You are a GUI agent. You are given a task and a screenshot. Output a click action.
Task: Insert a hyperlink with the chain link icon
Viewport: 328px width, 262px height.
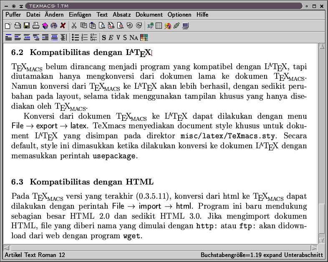177,26
